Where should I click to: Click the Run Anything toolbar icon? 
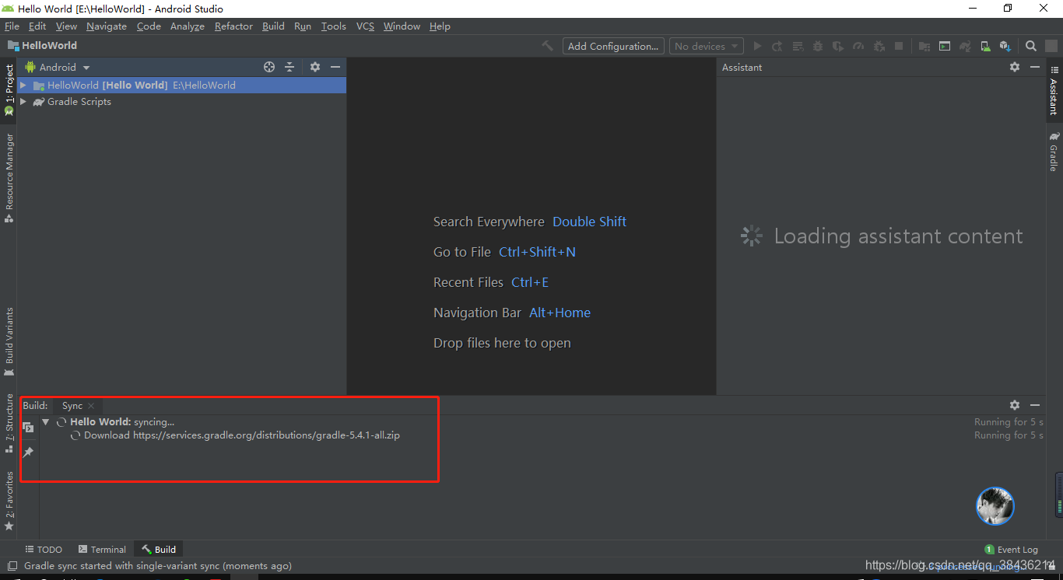point(944,46)
